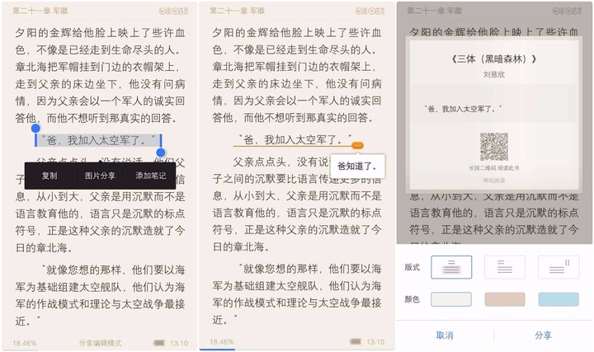Image resolution: width=594 pixels, height=352 pixels.
Task: Tap the upper blue selection handle
Action: point(35,129)
